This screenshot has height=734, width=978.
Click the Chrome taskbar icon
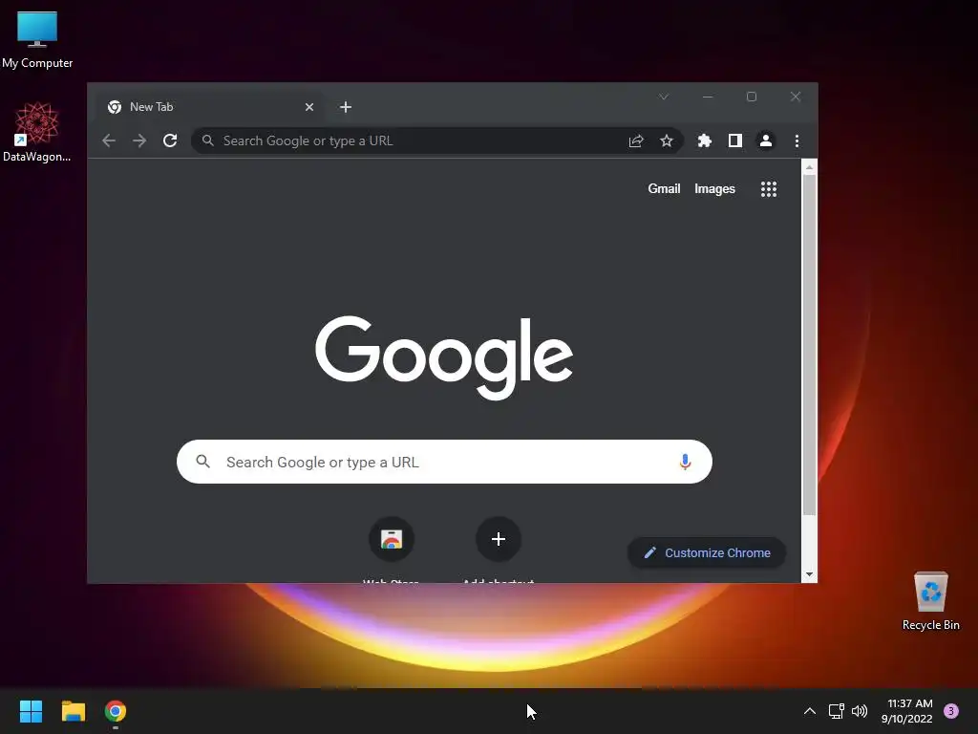click(116, 711)
